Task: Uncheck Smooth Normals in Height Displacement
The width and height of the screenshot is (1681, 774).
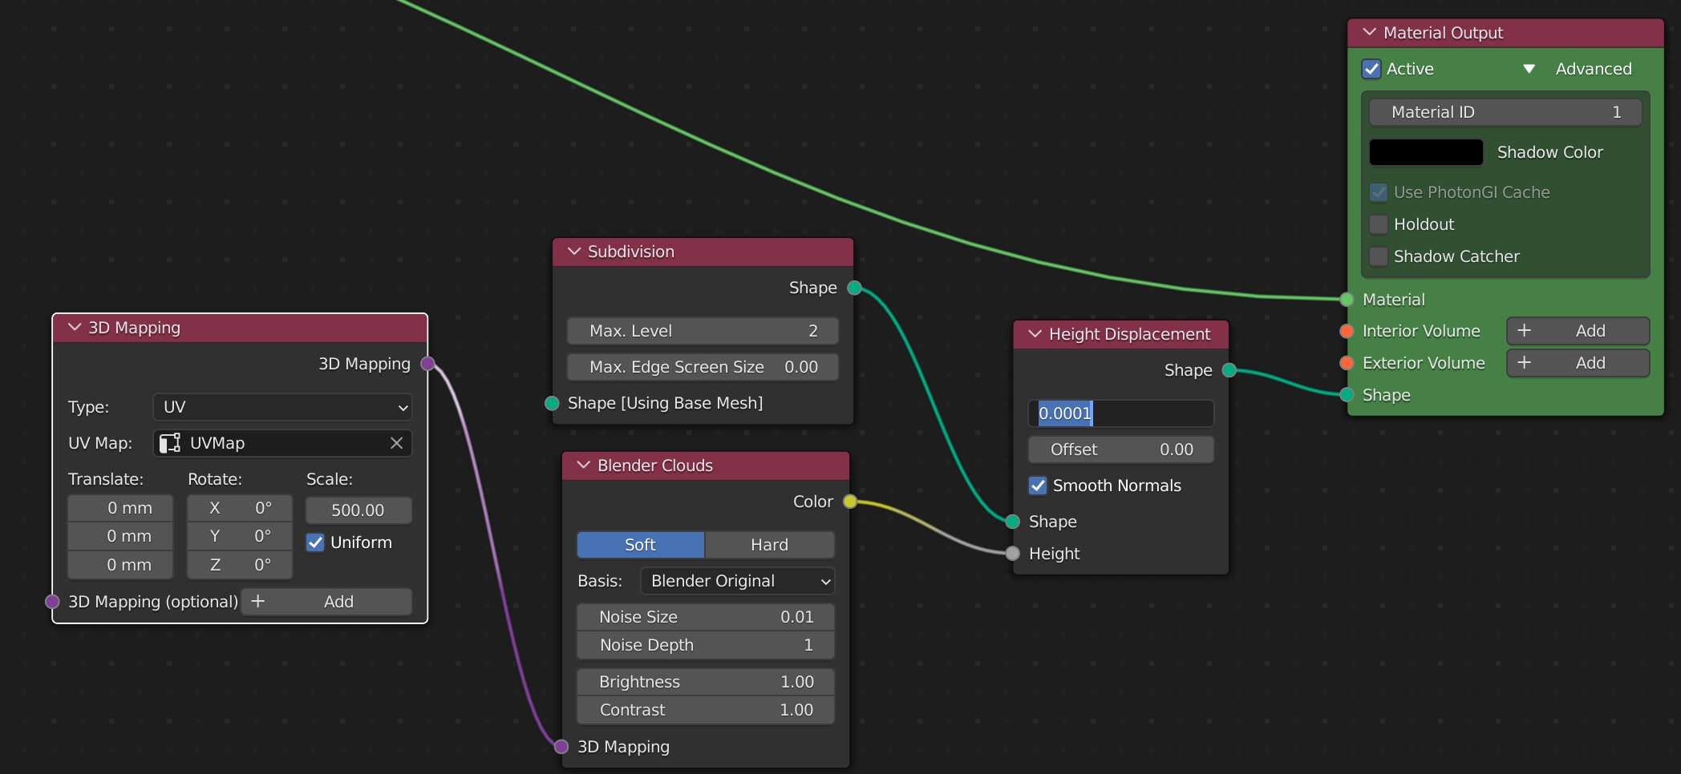Action: [x=1038, y=486]
